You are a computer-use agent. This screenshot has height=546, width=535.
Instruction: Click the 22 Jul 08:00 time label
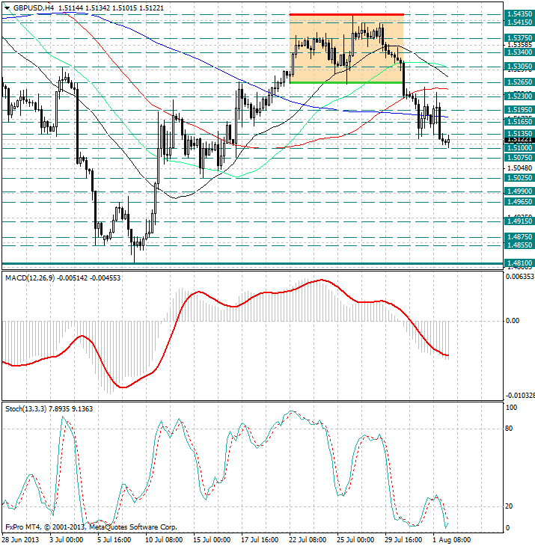(308, 540)
